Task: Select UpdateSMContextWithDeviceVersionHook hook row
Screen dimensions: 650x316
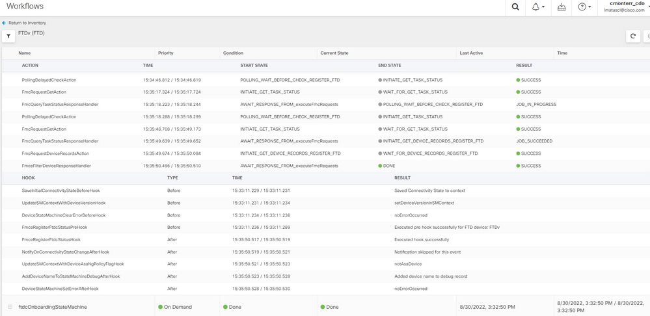Action: [x=325, y=203]
